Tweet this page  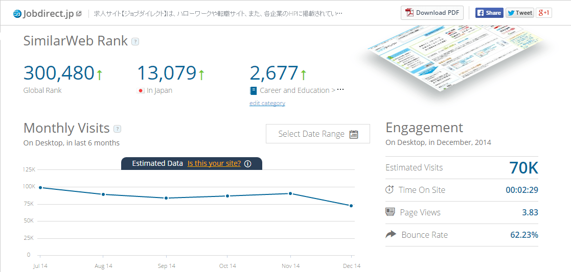[520, 13]
